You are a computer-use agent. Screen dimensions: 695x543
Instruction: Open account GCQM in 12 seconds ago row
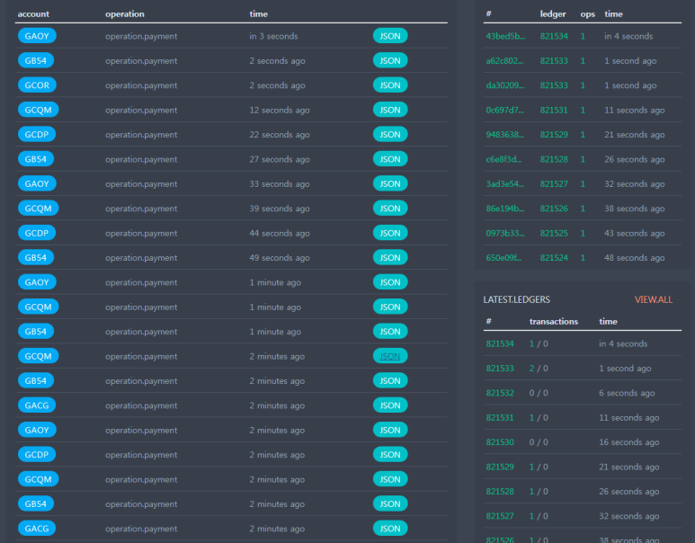point(38,110)
